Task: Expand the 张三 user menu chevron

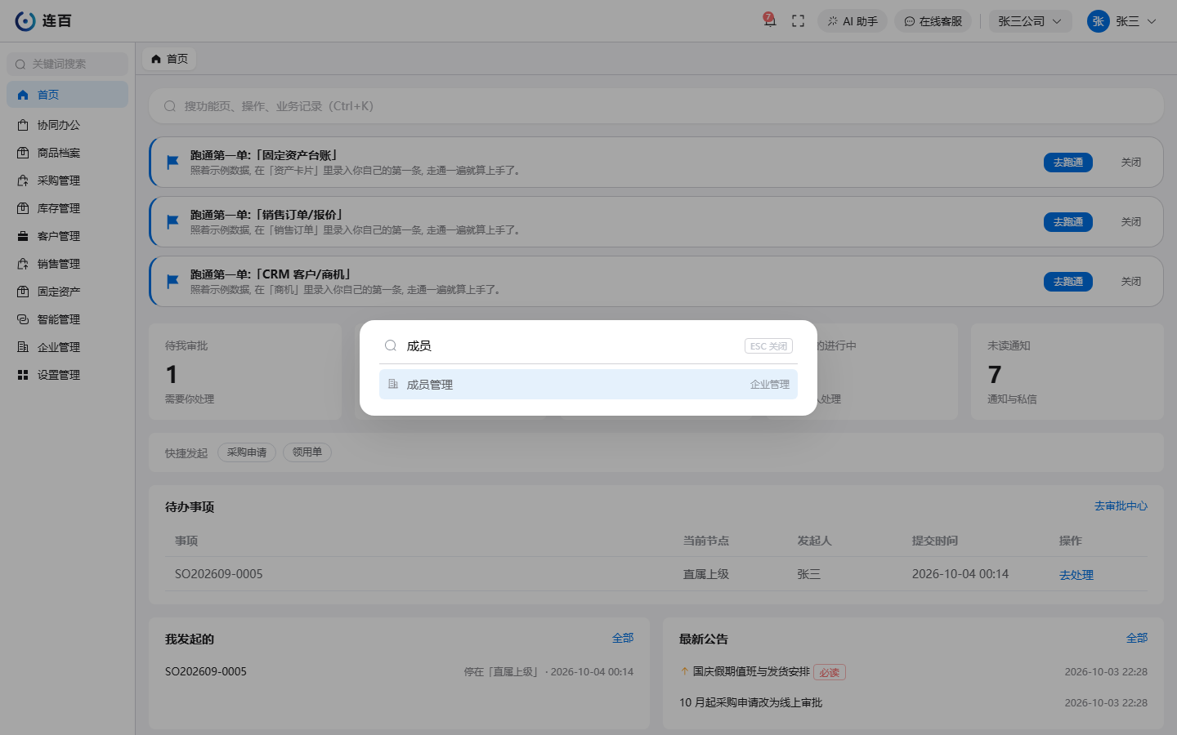Action: [1152, 21]
